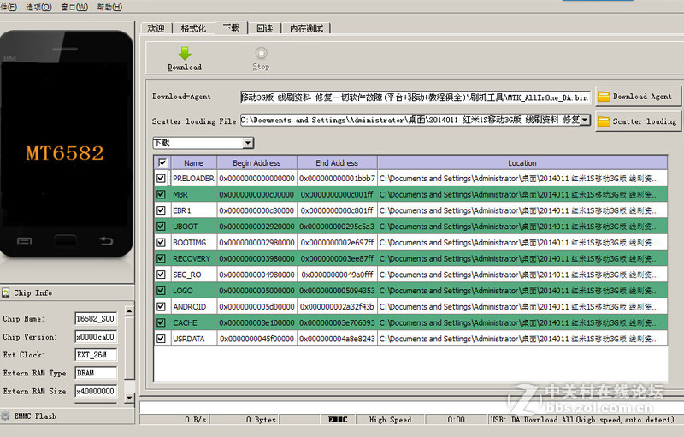Uncheck the CACHE partition checkbox

[x=161, y=322]
